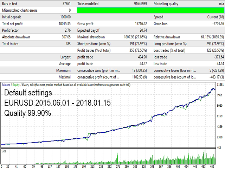
Task: Select the Modelling quality n/a value
Action: pos(221,4)
